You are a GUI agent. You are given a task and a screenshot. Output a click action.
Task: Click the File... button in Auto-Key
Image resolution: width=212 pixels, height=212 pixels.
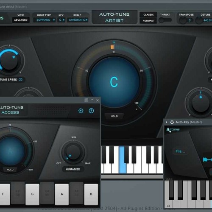pyautogui.click(x=180, y=151)
